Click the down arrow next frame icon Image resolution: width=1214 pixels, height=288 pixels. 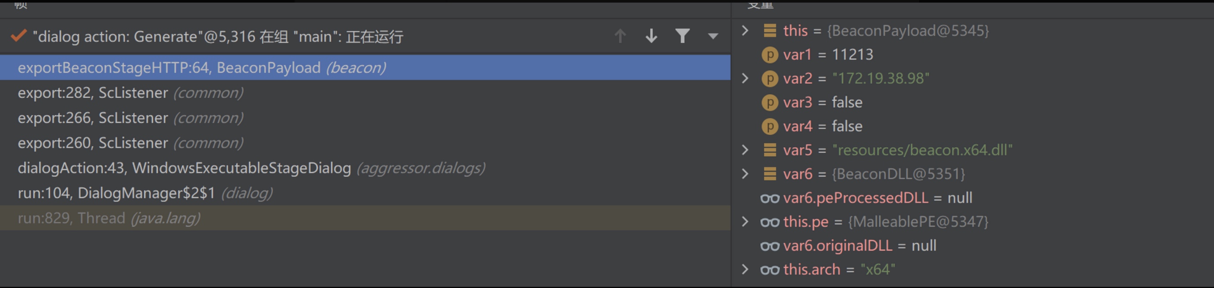coord(651,36)
